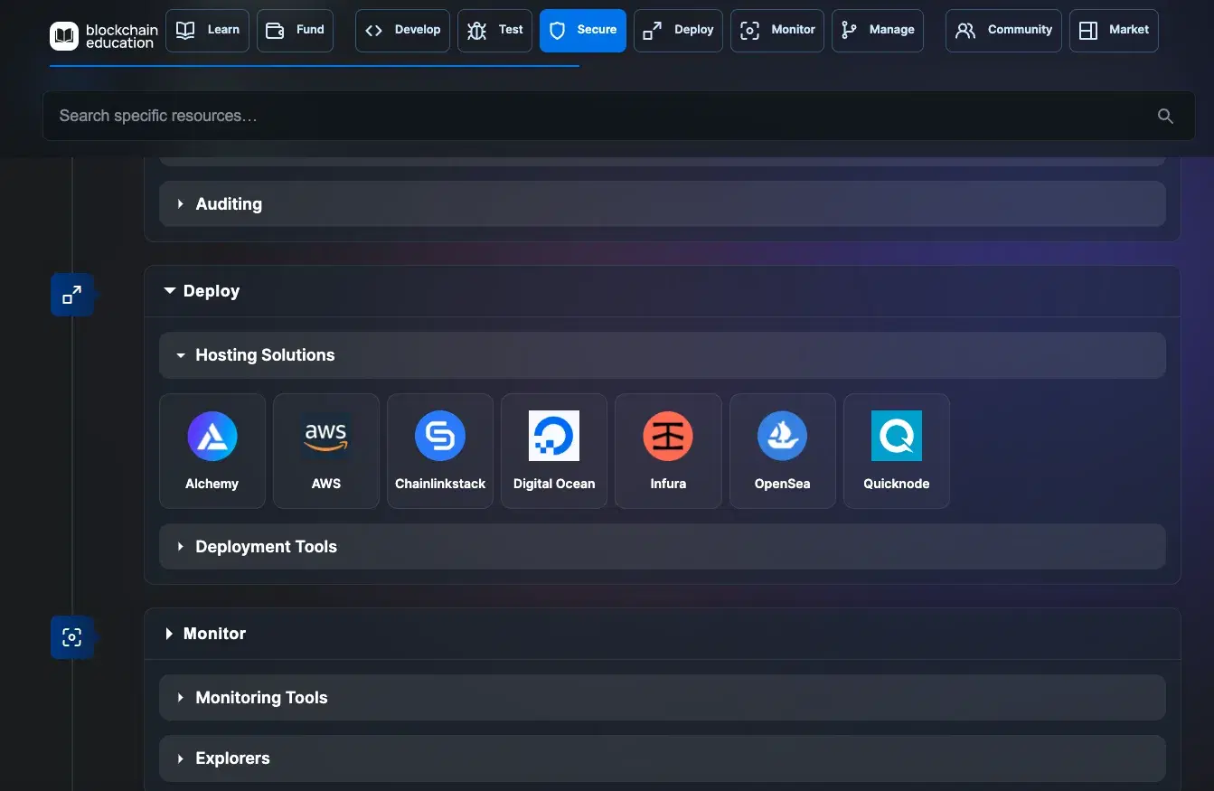Open the Chainlinkstack logo icon
1214x791 pixels.
click(440, 436)
